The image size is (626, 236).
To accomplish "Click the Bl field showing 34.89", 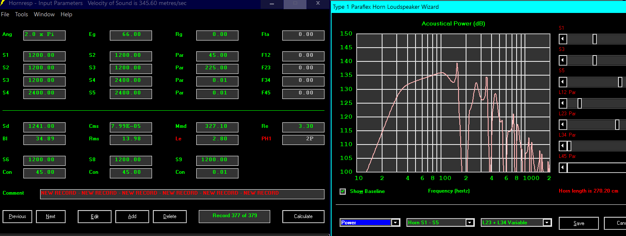I will 44,140.
